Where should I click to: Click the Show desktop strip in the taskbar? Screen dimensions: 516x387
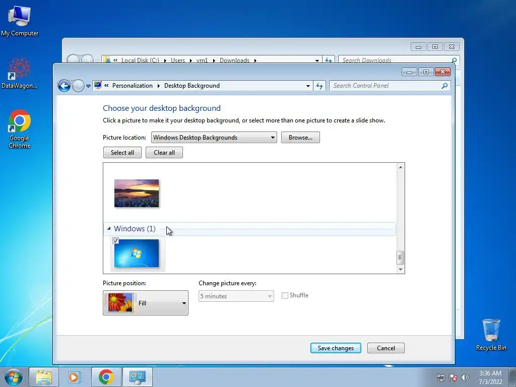point(512,377)
